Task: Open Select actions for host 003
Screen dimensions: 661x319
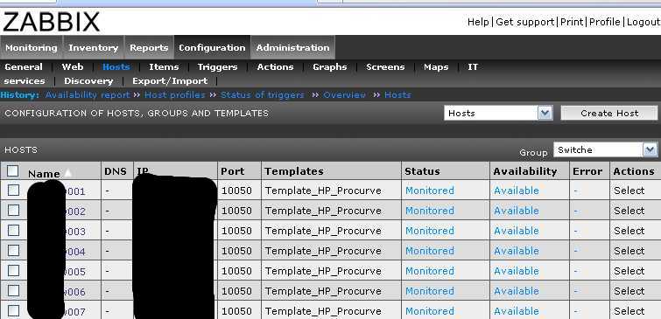Action: tap(629, 231)
